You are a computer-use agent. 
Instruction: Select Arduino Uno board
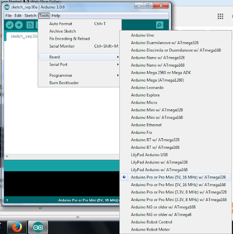[143, 35]
